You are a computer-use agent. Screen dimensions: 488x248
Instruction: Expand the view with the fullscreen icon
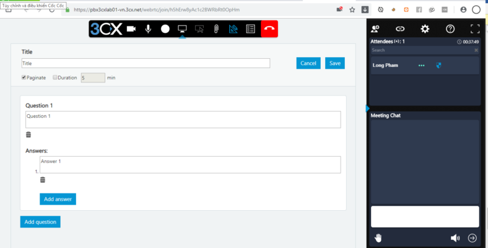tap(475, 29)
